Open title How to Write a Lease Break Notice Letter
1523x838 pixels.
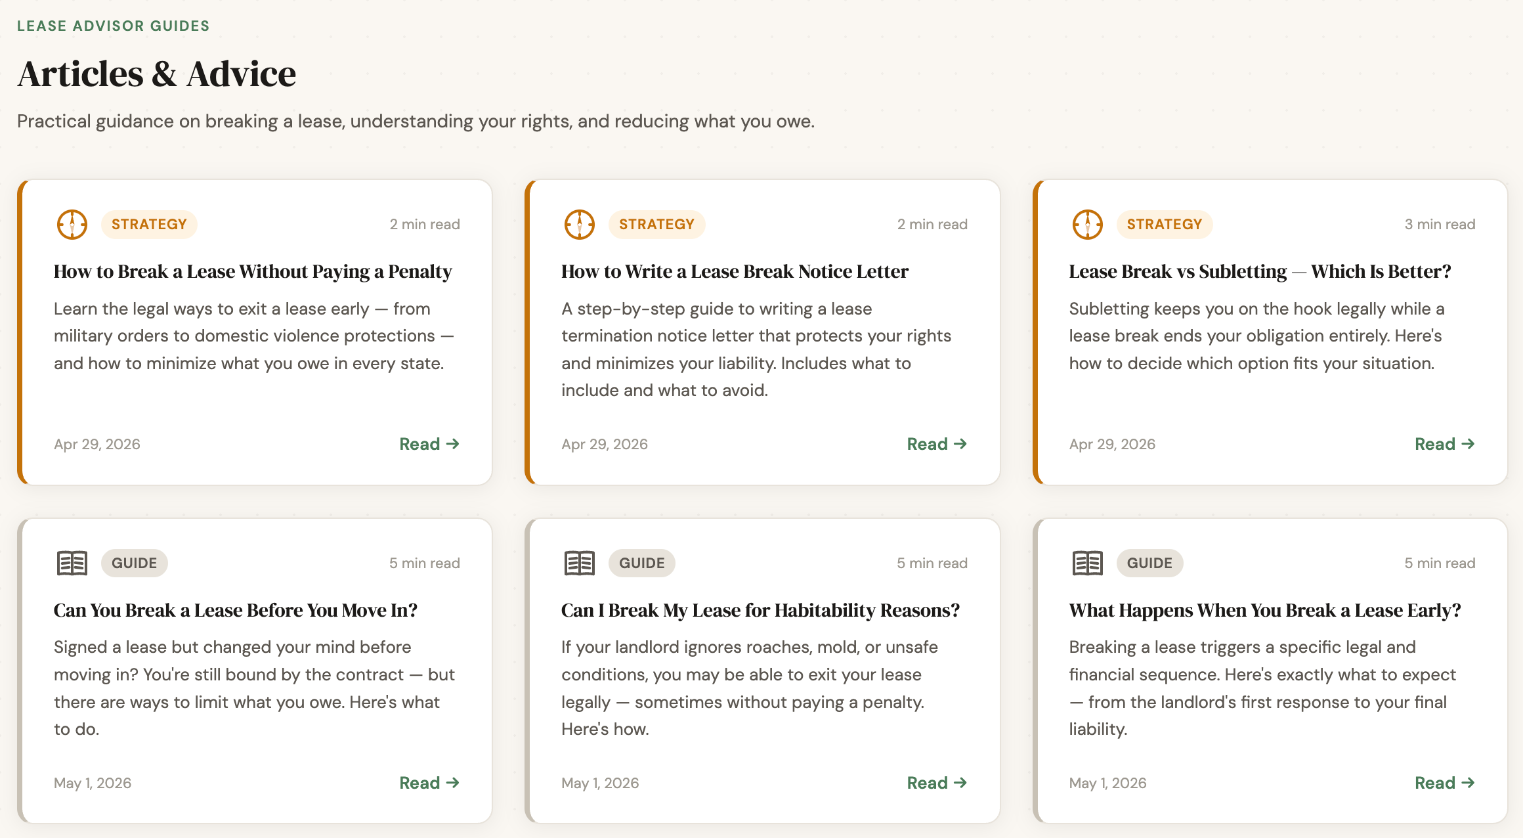pos(735,272)
